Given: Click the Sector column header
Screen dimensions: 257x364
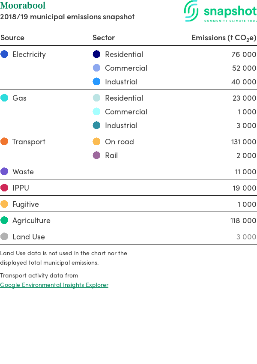Looking at the screenshot, I should pyautogui.click(x=104, y=38).
